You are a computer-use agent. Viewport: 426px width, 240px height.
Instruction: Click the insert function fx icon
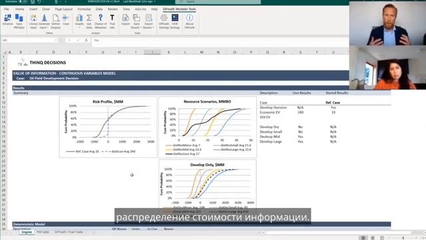[x=87, y=40]
